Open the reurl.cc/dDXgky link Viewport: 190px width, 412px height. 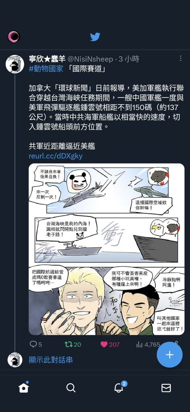[x=56, y=156]
